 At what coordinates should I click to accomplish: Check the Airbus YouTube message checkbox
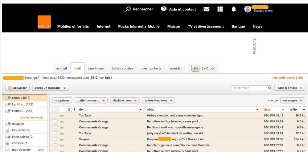[55, 115]
